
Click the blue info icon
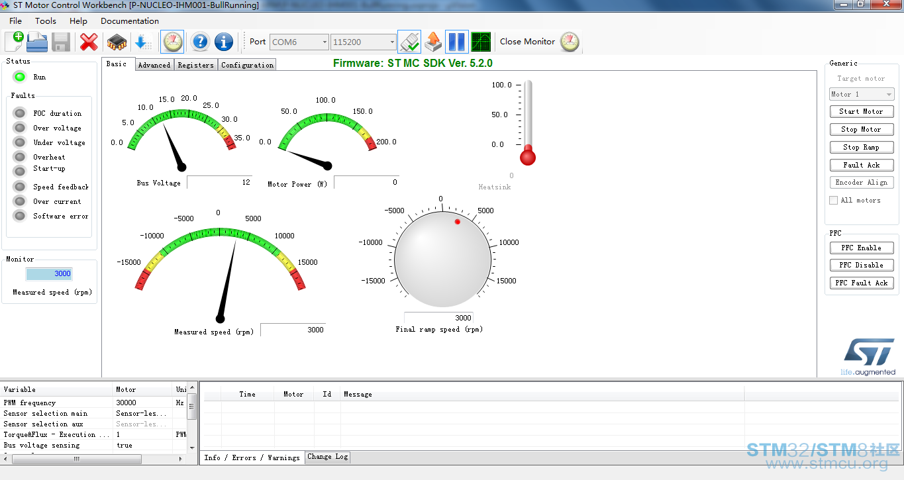224,42
